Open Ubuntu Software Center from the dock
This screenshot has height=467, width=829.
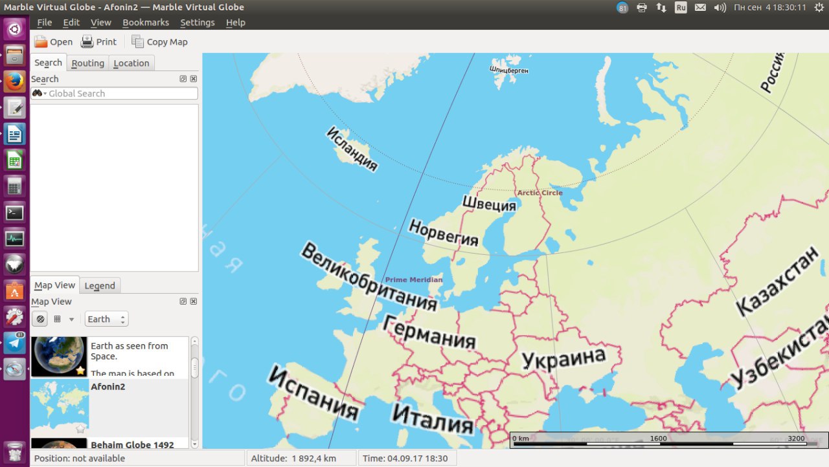pyautogui.click(x=14, y=291)
